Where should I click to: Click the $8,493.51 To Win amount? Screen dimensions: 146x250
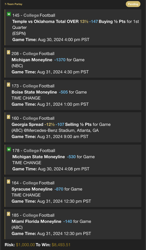click(x=61, y=245)
